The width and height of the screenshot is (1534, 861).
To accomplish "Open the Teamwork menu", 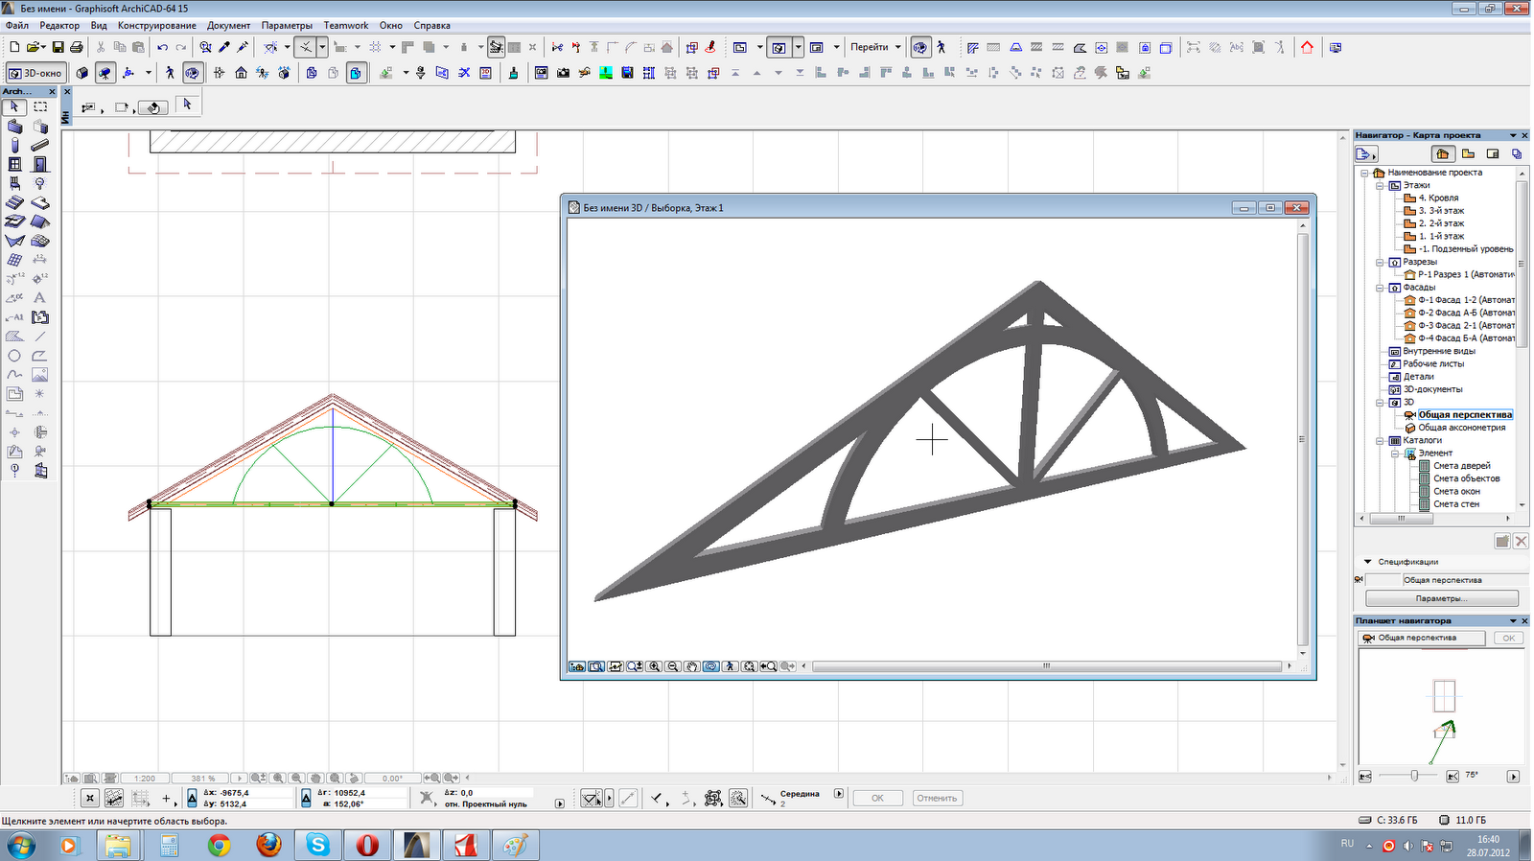I will click(345, 26).
